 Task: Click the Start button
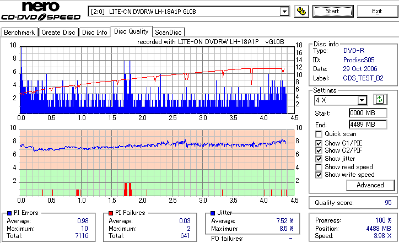tap(333, 12)
